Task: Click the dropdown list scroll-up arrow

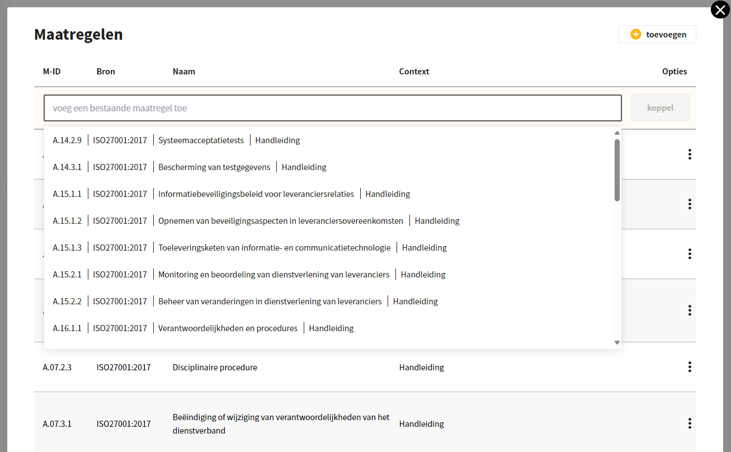Action: point(617,133)
